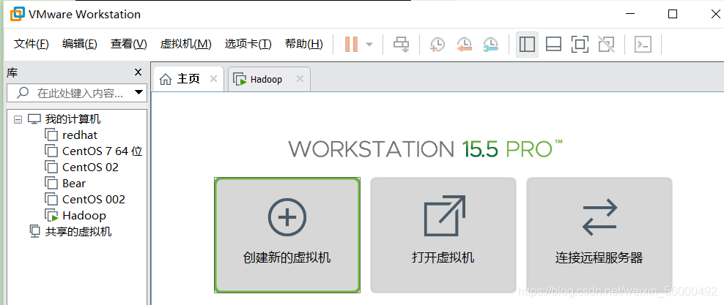Switch to the Hadoop tab
724x305 pixels.
point(269,79)
